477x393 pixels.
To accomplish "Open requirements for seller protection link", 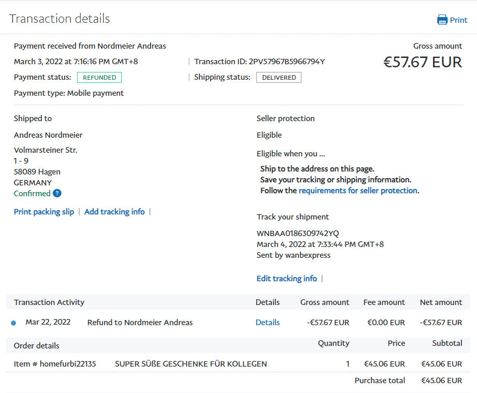I will tap(358, 191).
